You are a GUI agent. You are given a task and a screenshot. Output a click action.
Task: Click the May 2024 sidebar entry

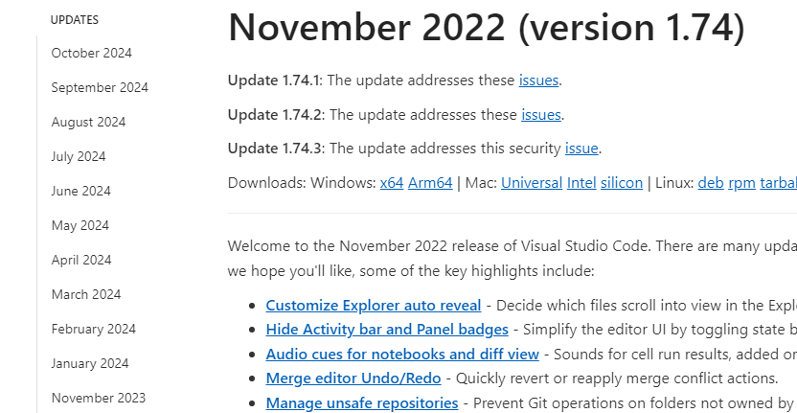(x=80, y=225)
